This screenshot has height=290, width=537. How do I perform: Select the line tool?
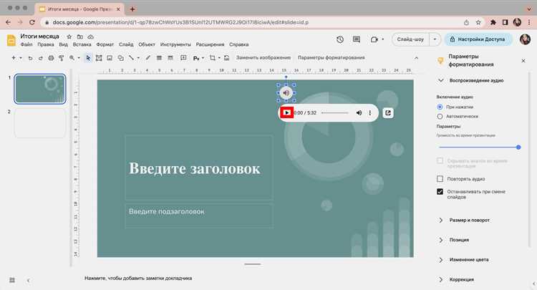(x=131, y=58)
